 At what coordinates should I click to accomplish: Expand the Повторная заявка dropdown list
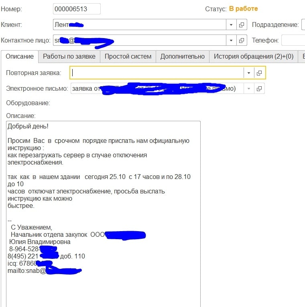click(249, 73)
